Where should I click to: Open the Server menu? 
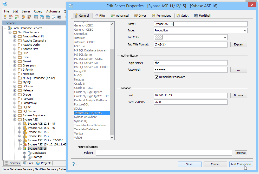pos(26,11)
